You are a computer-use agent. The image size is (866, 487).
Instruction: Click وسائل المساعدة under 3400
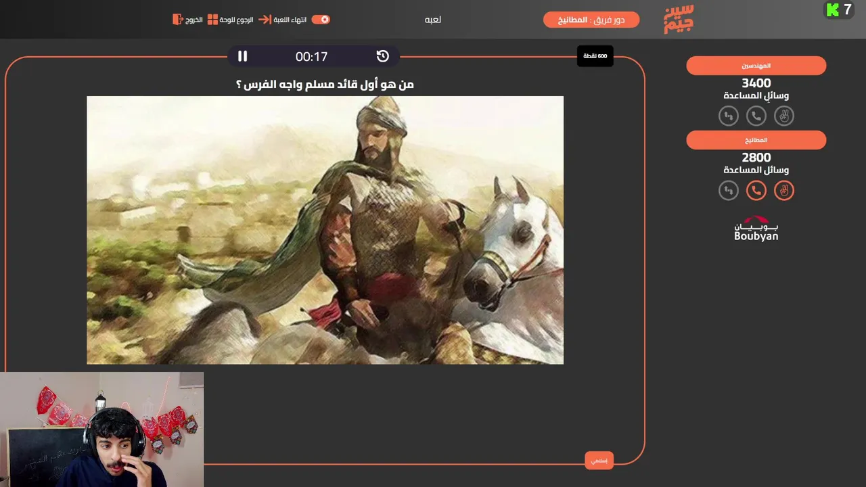point(756,95)
